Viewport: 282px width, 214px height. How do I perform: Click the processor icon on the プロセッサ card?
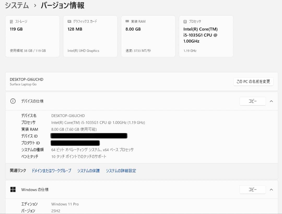185,21
